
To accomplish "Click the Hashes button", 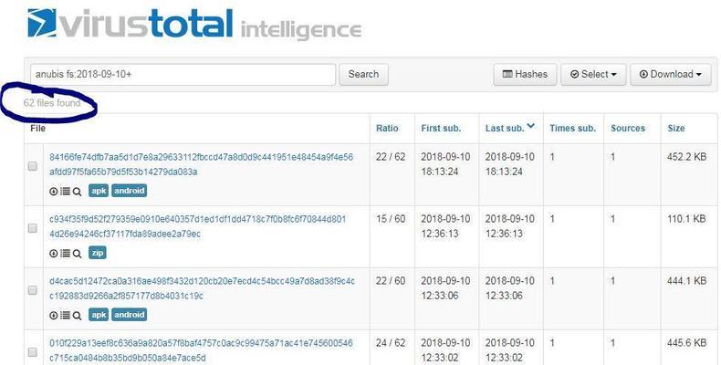I will click(x=525, y=75).
